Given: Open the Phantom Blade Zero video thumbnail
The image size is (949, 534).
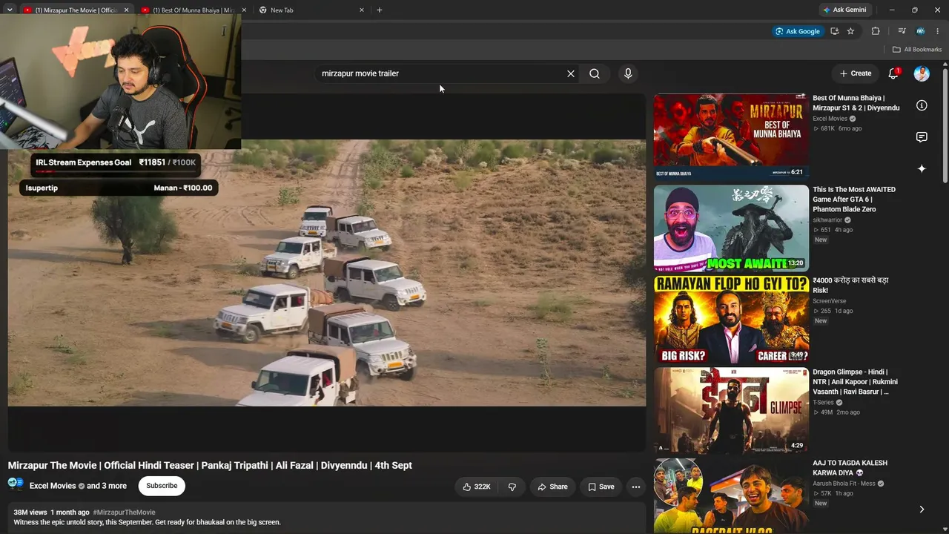Looking at the screenshot, I should point(731,228).
